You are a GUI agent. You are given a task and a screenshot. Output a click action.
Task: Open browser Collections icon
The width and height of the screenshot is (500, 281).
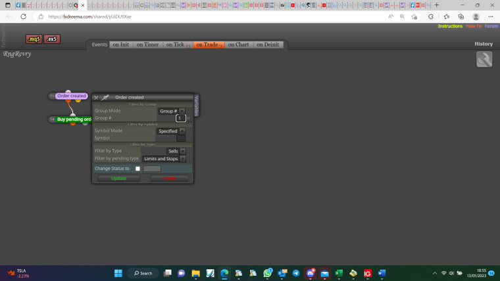tap(461, 16)
